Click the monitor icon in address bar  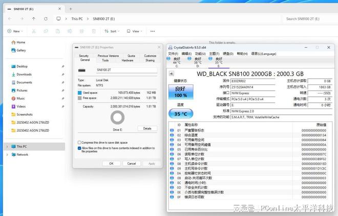point(58,19)
